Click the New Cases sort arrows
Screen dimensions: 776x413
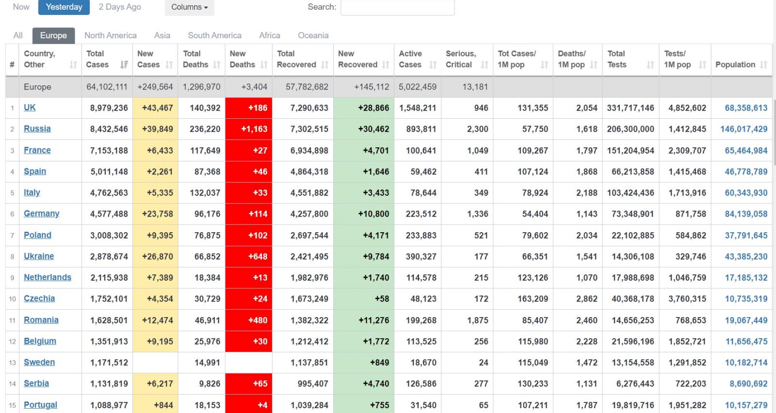pyautogui.click(x=169, y=65)
